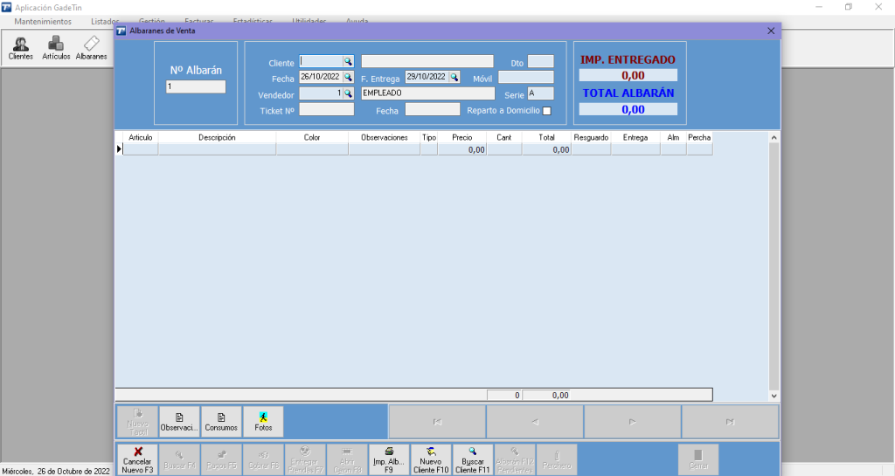895x476 pixels.
Task: Click the grid's vertical scrollbar down arrow
Action: pyautogui.click(x=774, y=396)
